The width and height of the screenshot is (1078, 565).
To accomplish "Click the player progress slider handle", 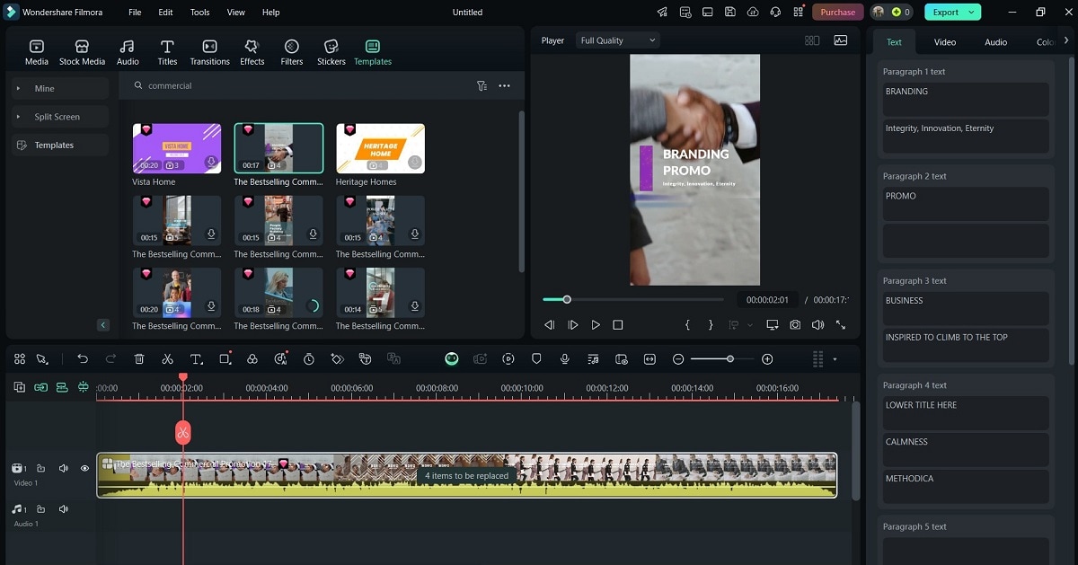I will (567, 299).
